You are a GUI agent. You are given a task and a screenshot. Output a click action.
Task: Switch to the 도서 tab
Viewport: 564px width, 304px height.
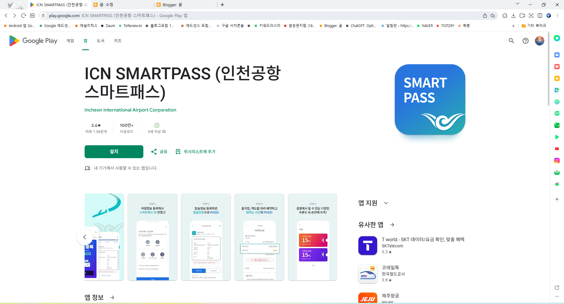100,41
